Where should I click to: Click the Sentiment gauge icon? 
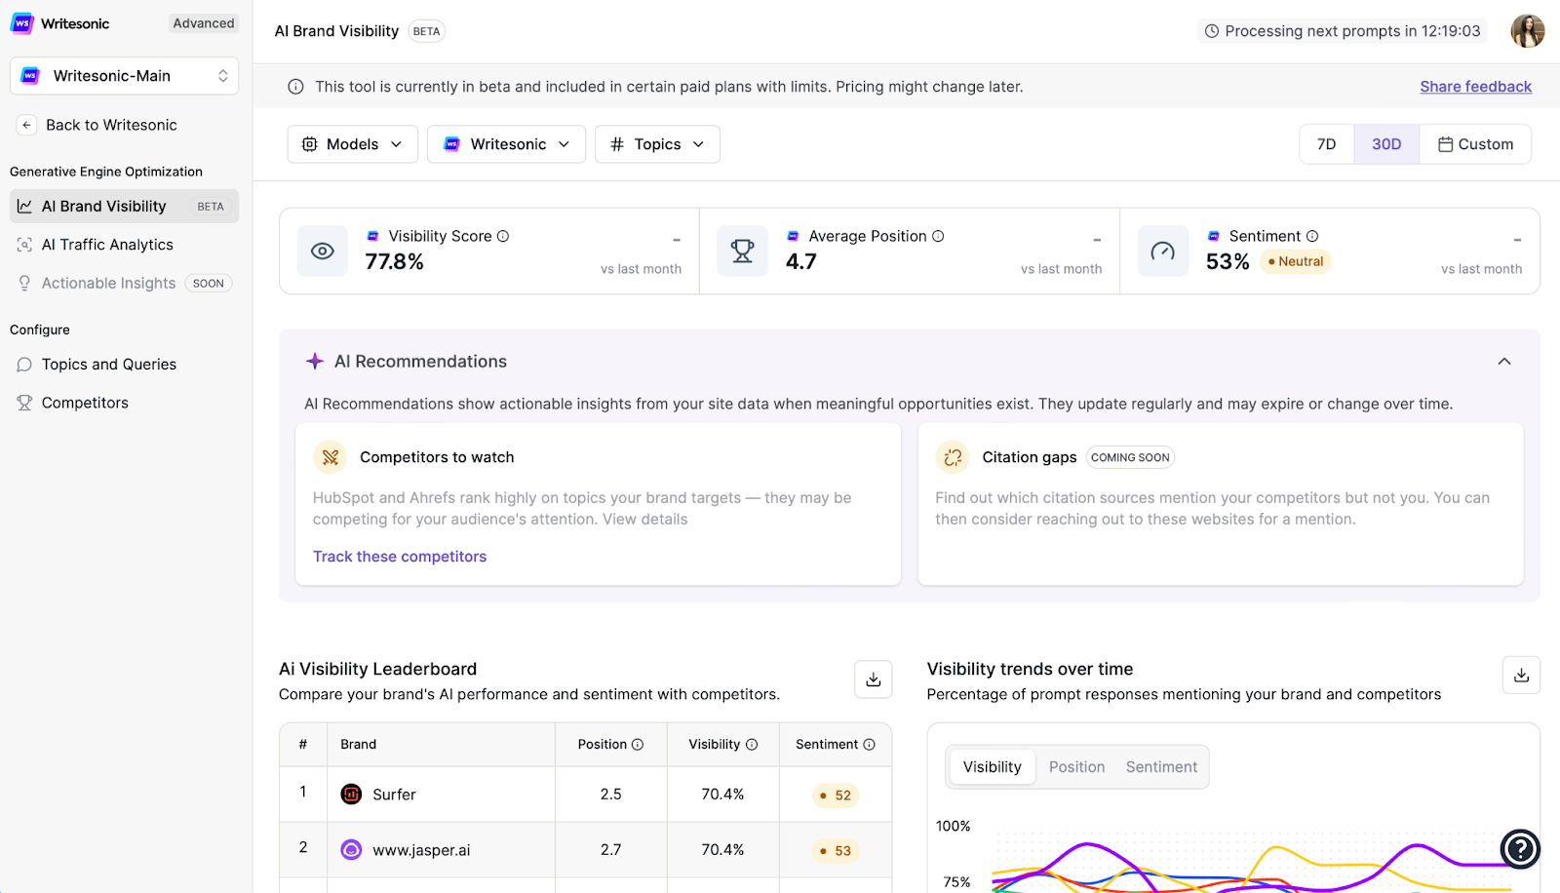coord(1163,252)
